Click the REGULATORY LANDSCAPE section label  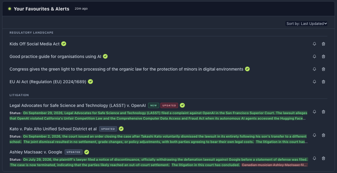click(31, 33)
